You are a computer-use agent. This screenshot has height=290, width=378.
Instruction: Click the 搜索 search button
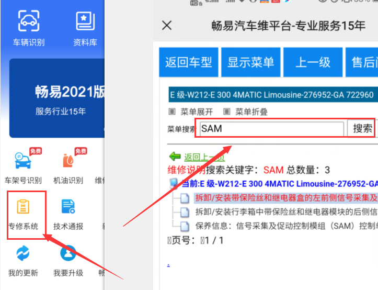(362, 128)
